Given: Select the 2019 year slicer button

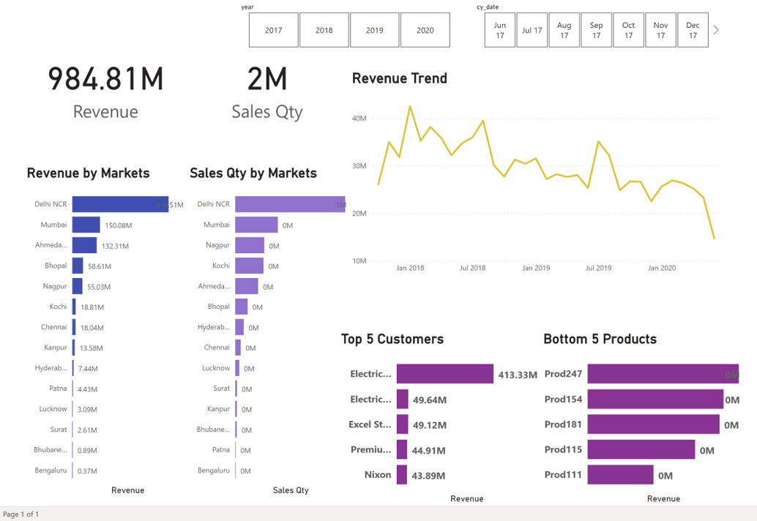Looking at the screenshot, I should tap(374, 29).
